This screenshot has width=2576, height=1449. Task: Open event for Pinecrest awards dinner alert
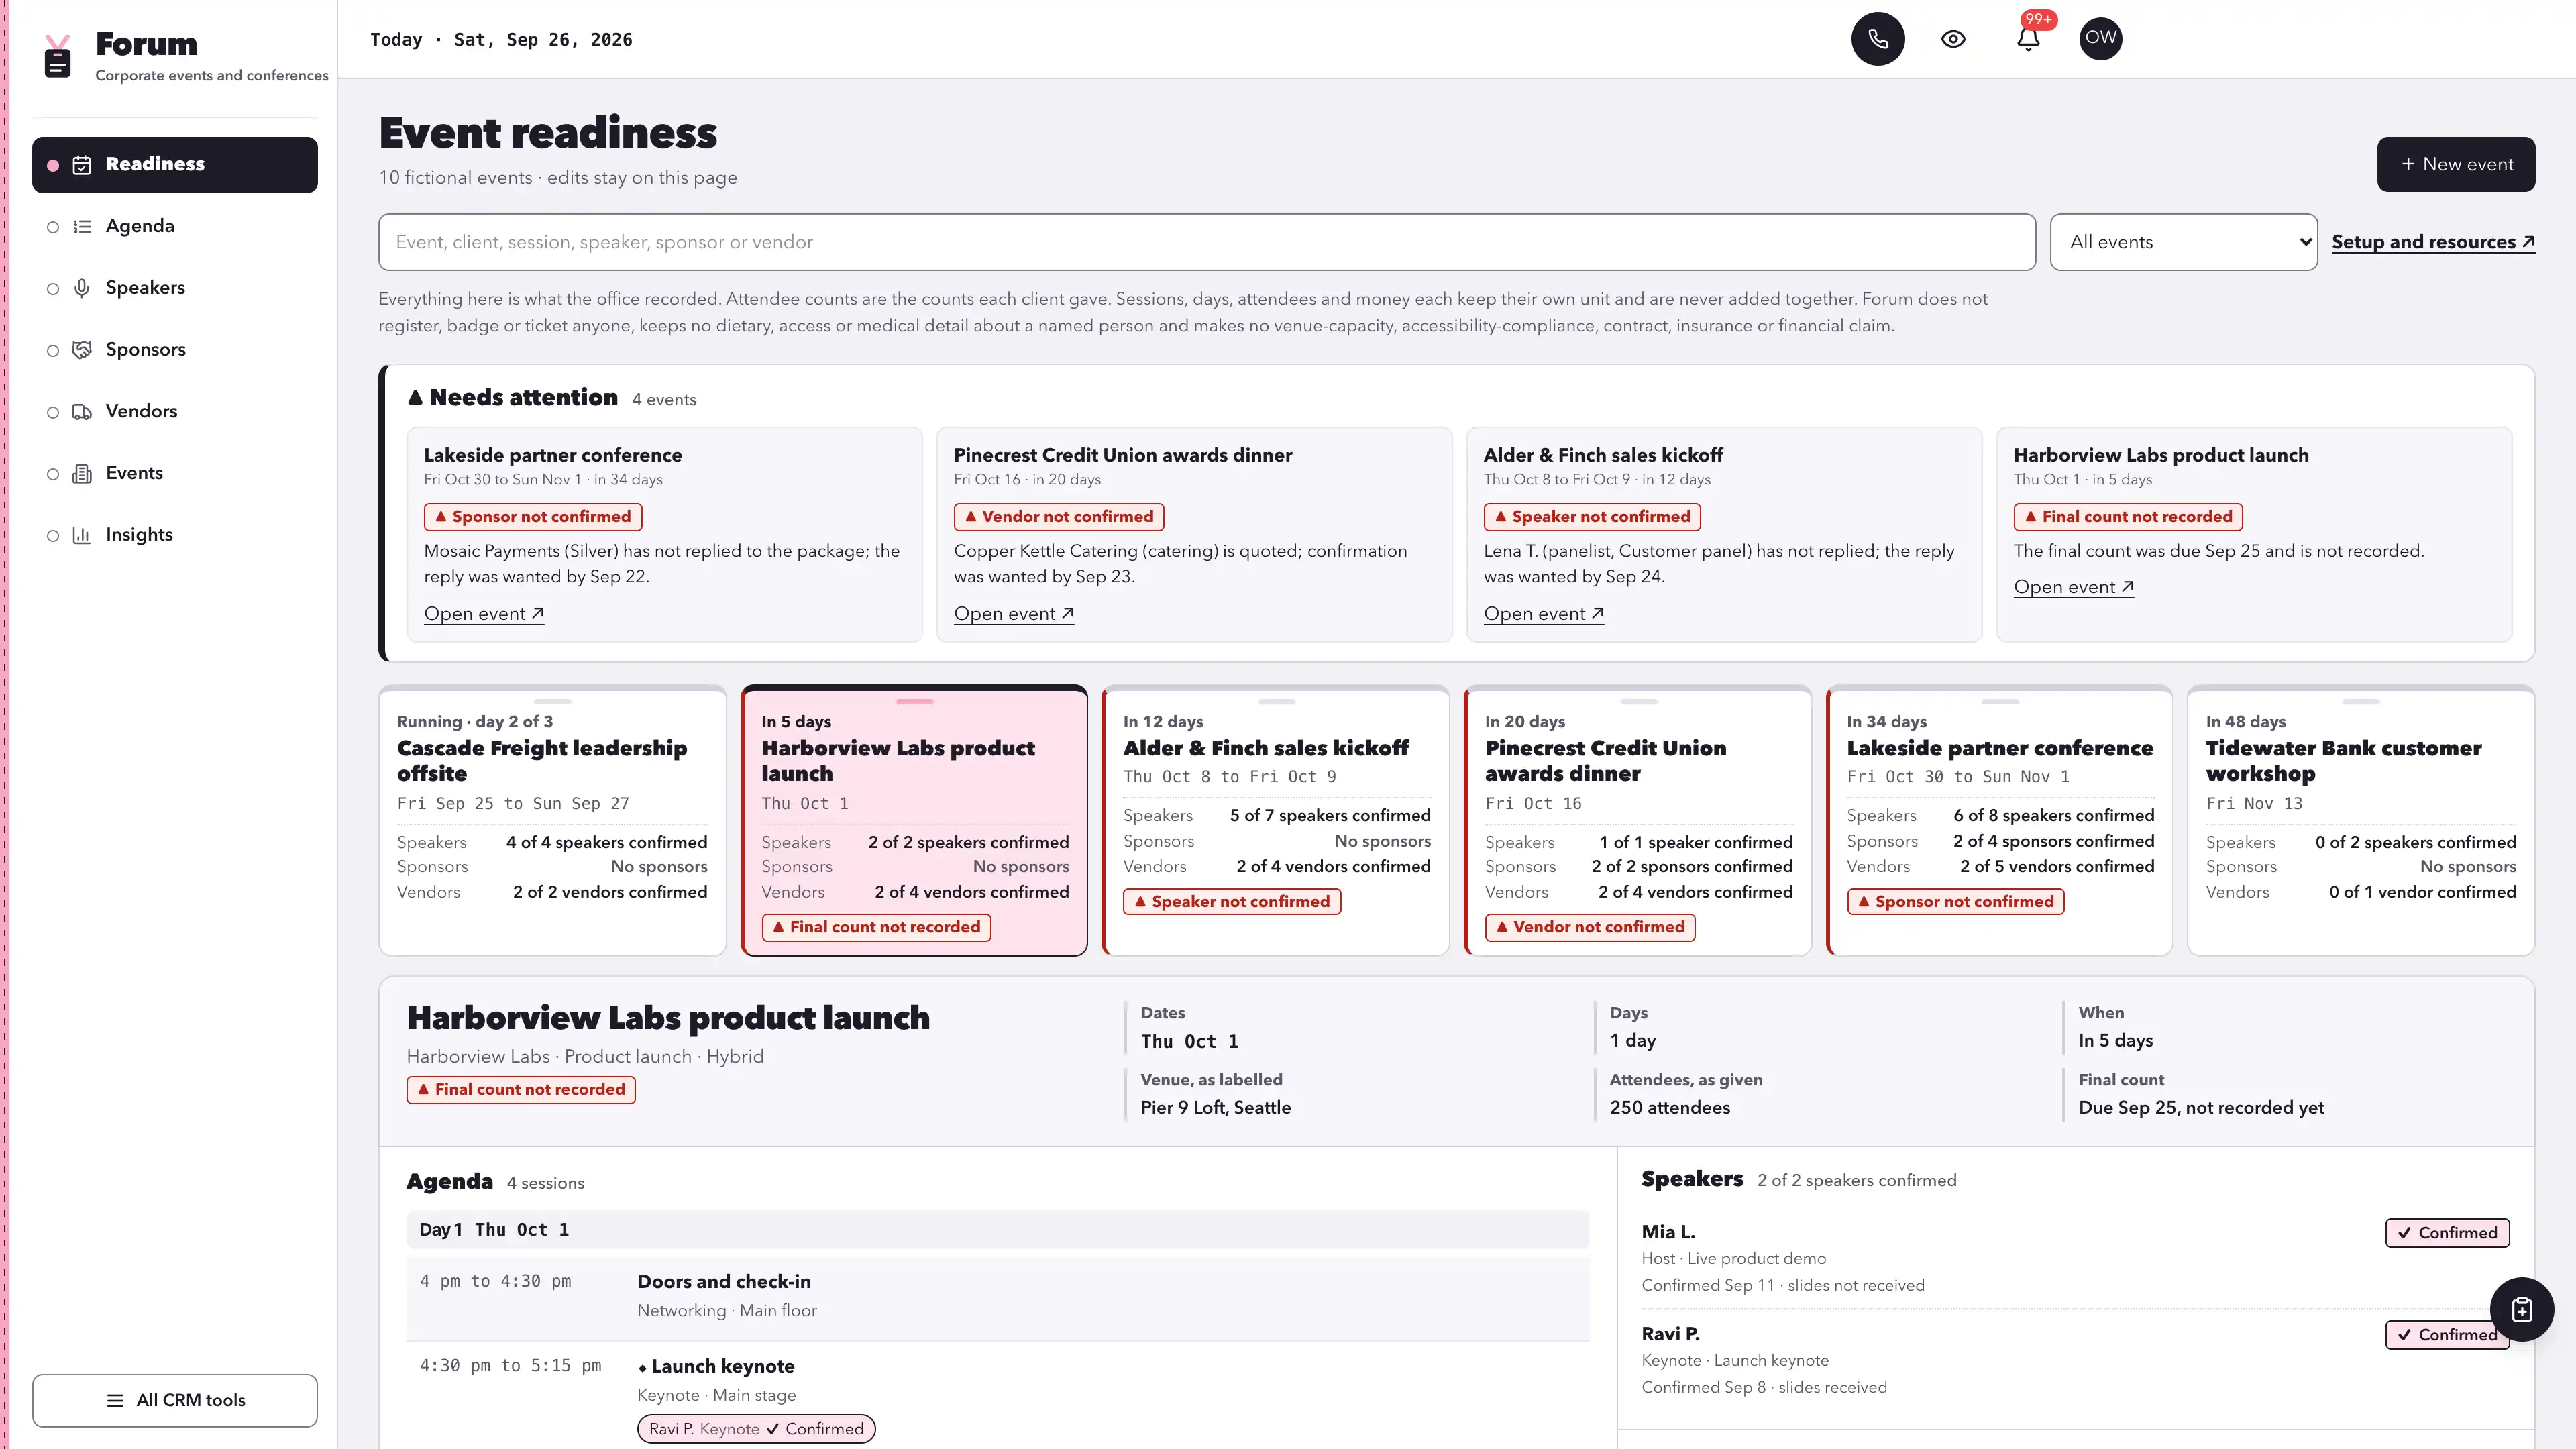[x=1014, y=614]
